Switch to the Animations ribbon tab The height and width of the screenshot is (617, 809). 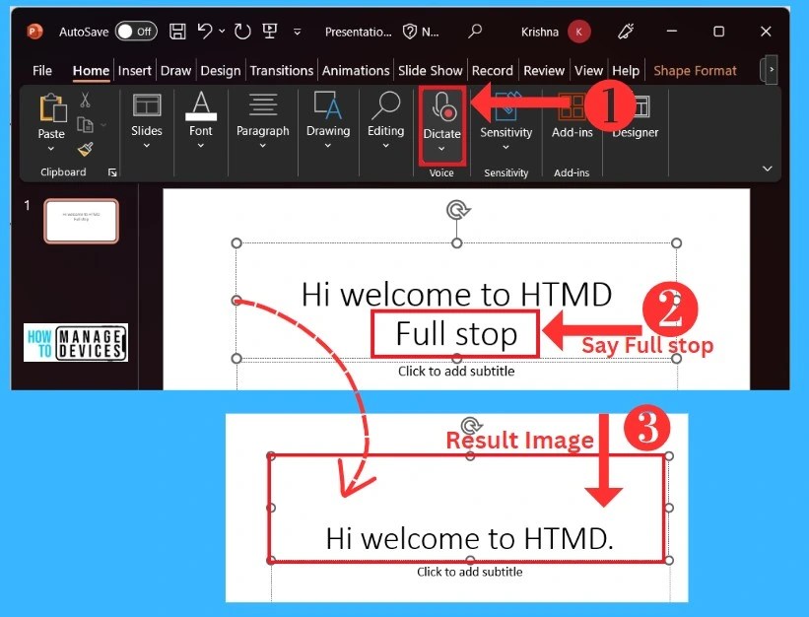[355, 70]
